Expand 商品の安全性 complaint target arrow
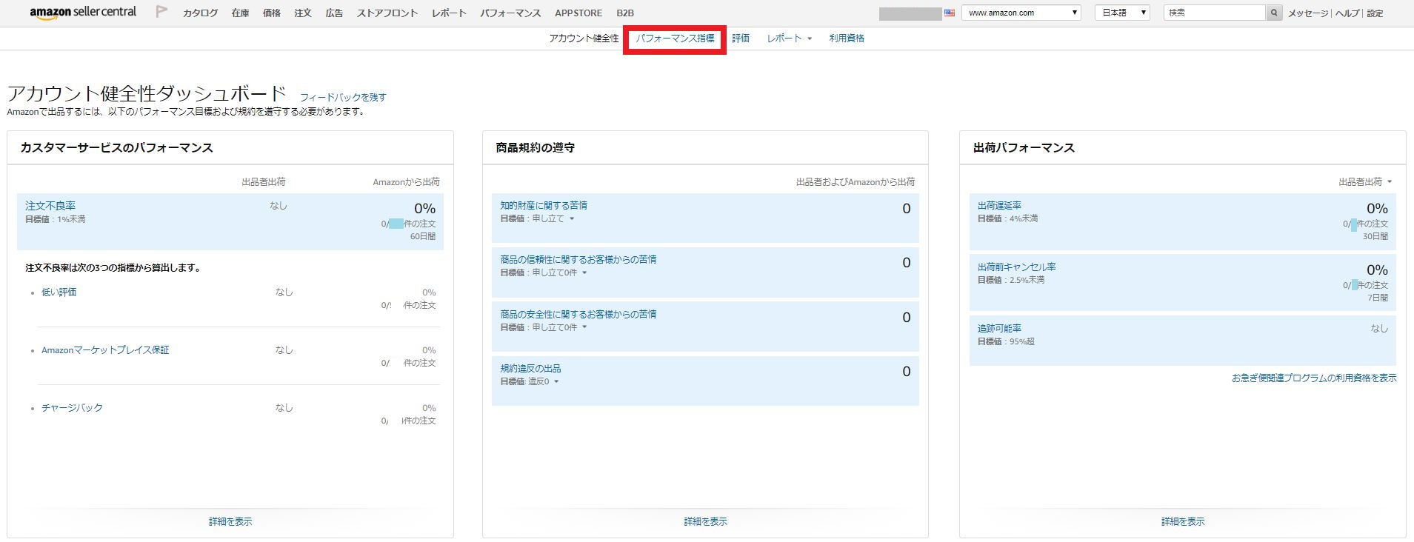 [x=584, y=327]
